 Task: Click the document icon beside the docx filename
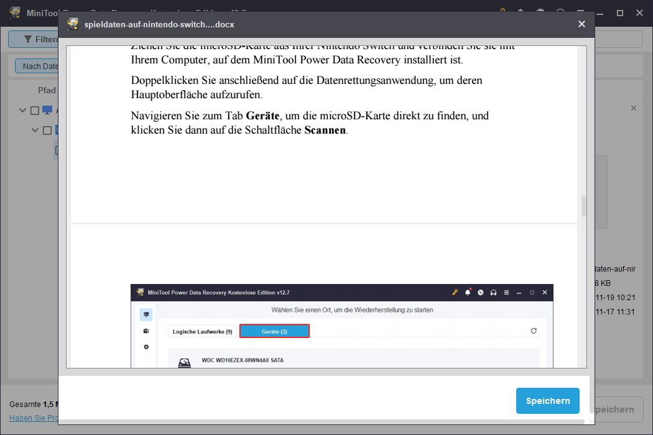click(x=73, y=24)
